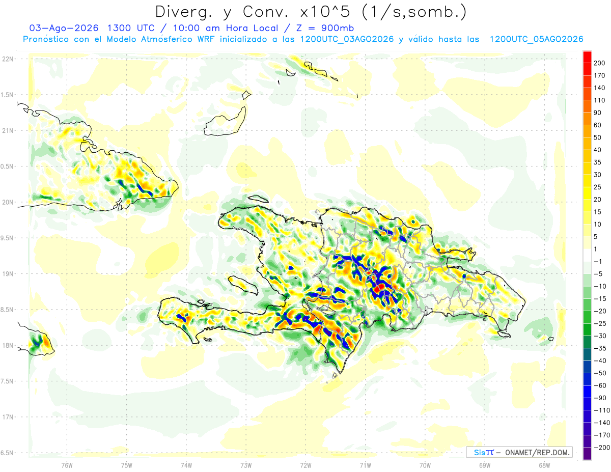This screenshot has height=472, width=611.
Task: Click the 'Sis' logo text in credit box
Action: [480, 452]
